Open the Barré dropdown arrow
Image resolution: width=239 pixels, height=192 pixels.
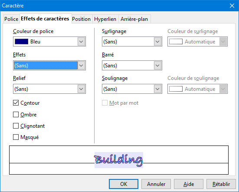click(157, 66)
